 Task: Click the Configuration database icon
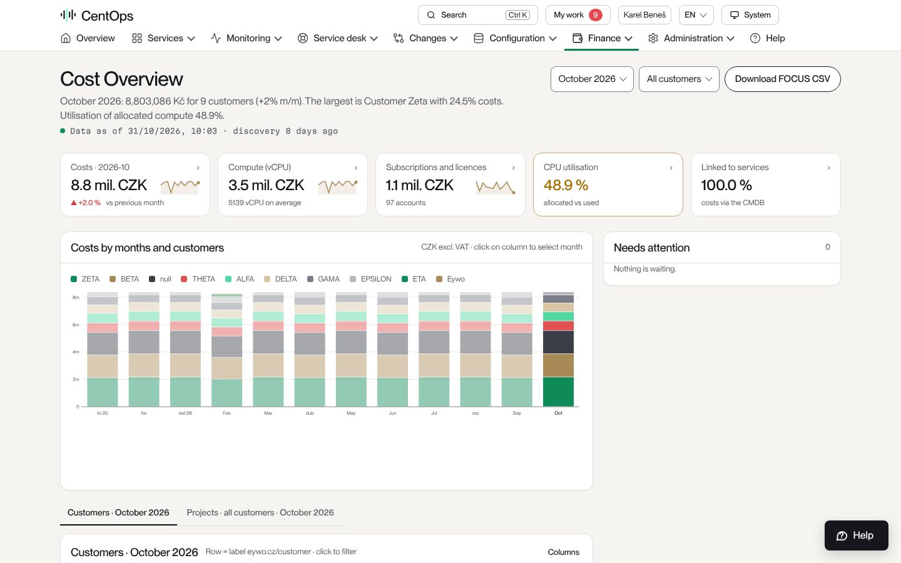[x=479, y=38]
